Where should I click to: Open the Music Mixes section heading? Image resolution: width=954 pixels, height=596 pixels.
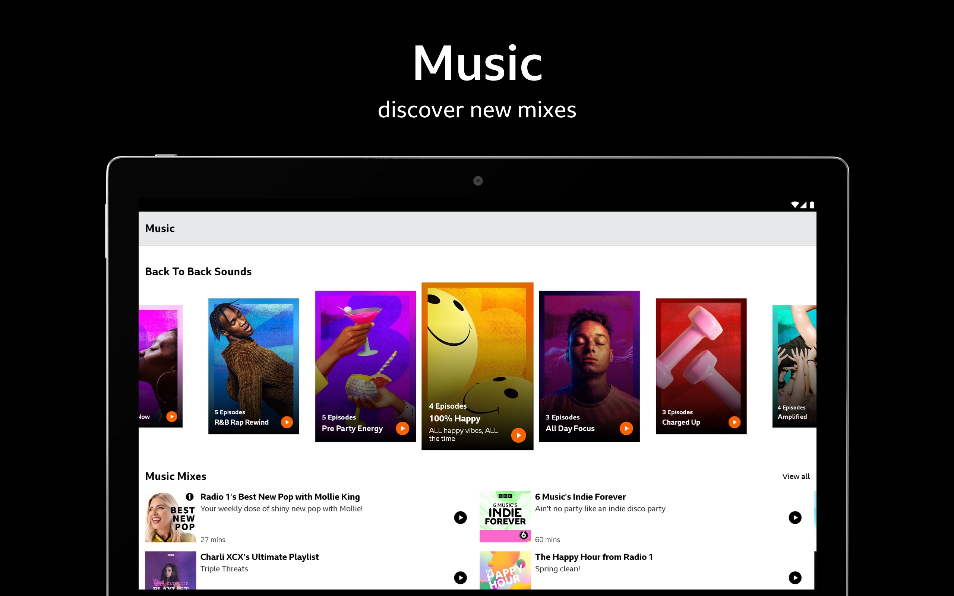pyautogui.click(x=176, y=476)
